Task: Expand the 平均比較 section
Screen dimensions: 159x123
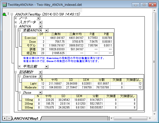Action: coord(20,67)
